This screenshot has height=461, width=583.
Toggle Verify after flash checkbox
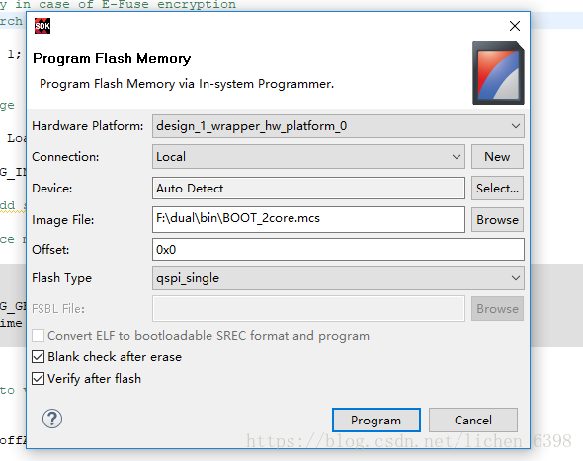click(x=38, y=379)
